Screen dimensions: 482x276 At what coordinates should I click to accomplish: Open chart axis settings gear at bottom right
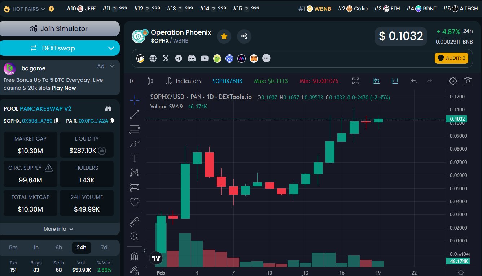coord(461,272)
